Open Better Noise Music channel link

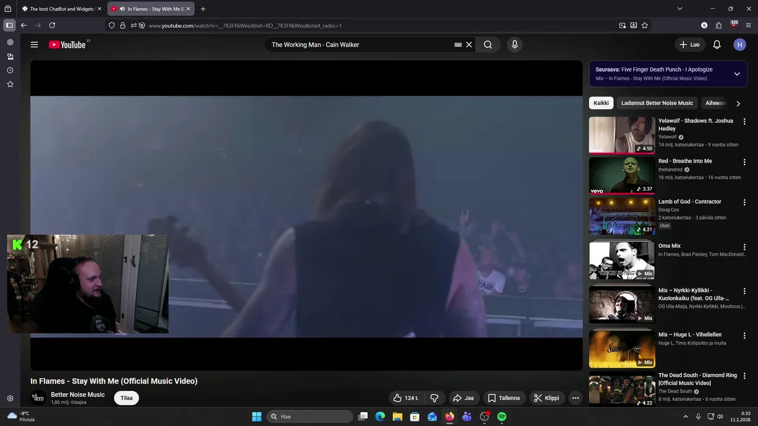pos(78,395)
